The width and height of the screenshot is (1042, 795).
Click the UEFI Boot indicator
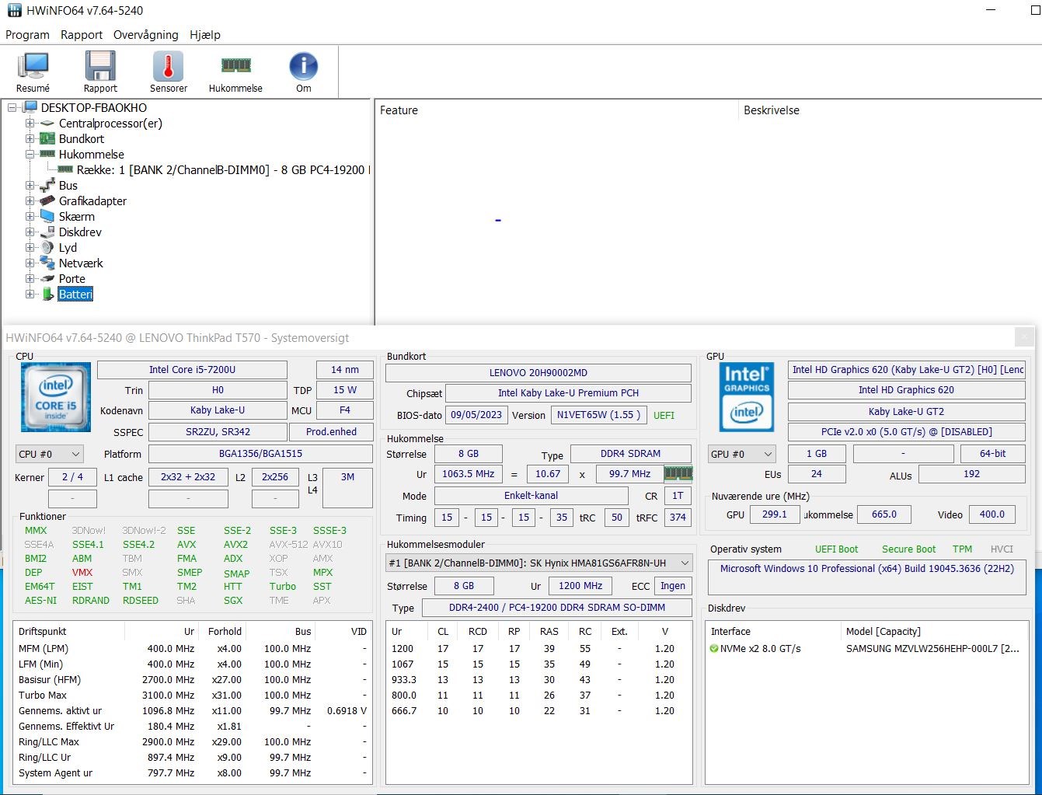(x=836, y=549)
